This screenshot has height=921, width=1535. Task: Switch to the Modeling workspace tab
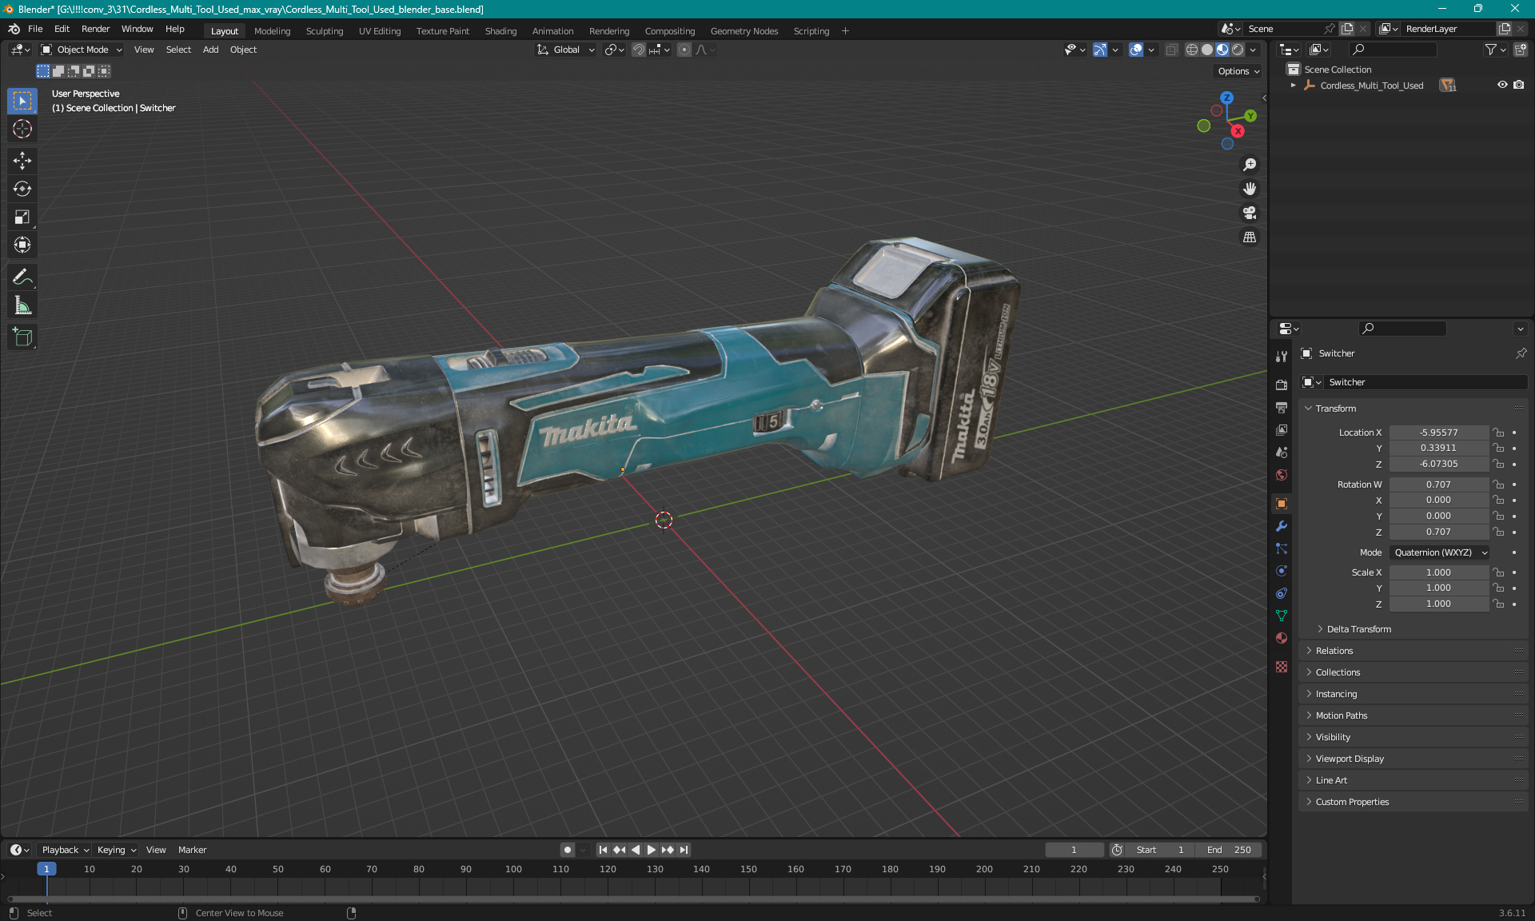pyautogui.click(x=272, y=31)
